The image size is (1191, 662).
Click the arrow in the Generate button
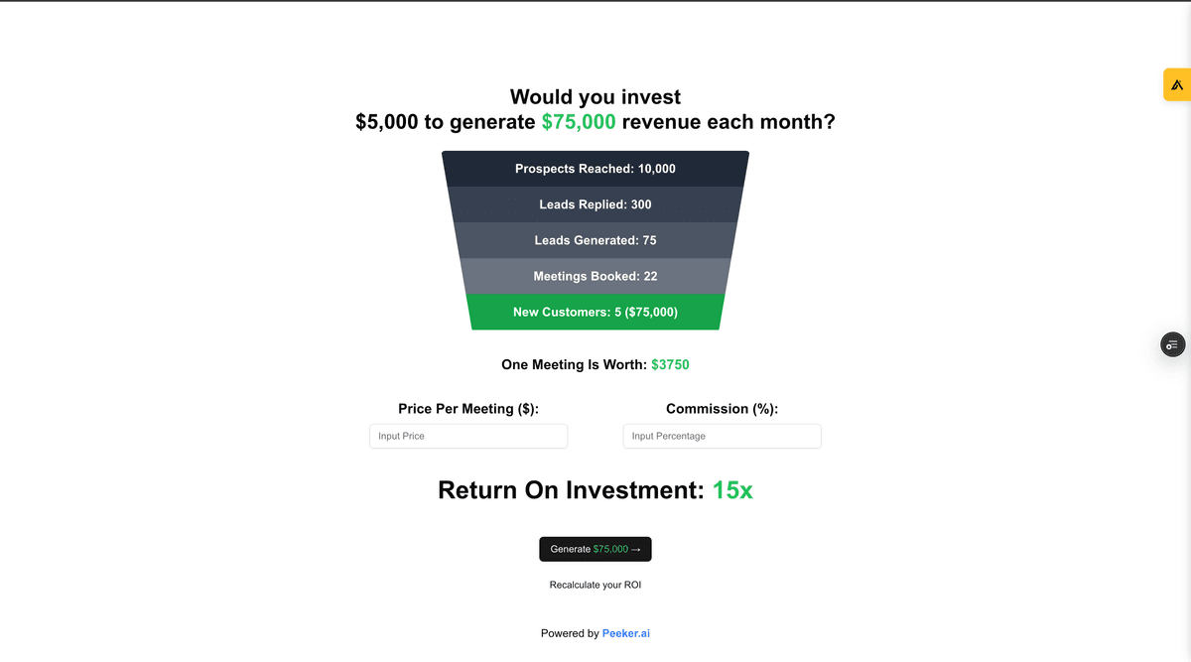[x=636, y=549]
